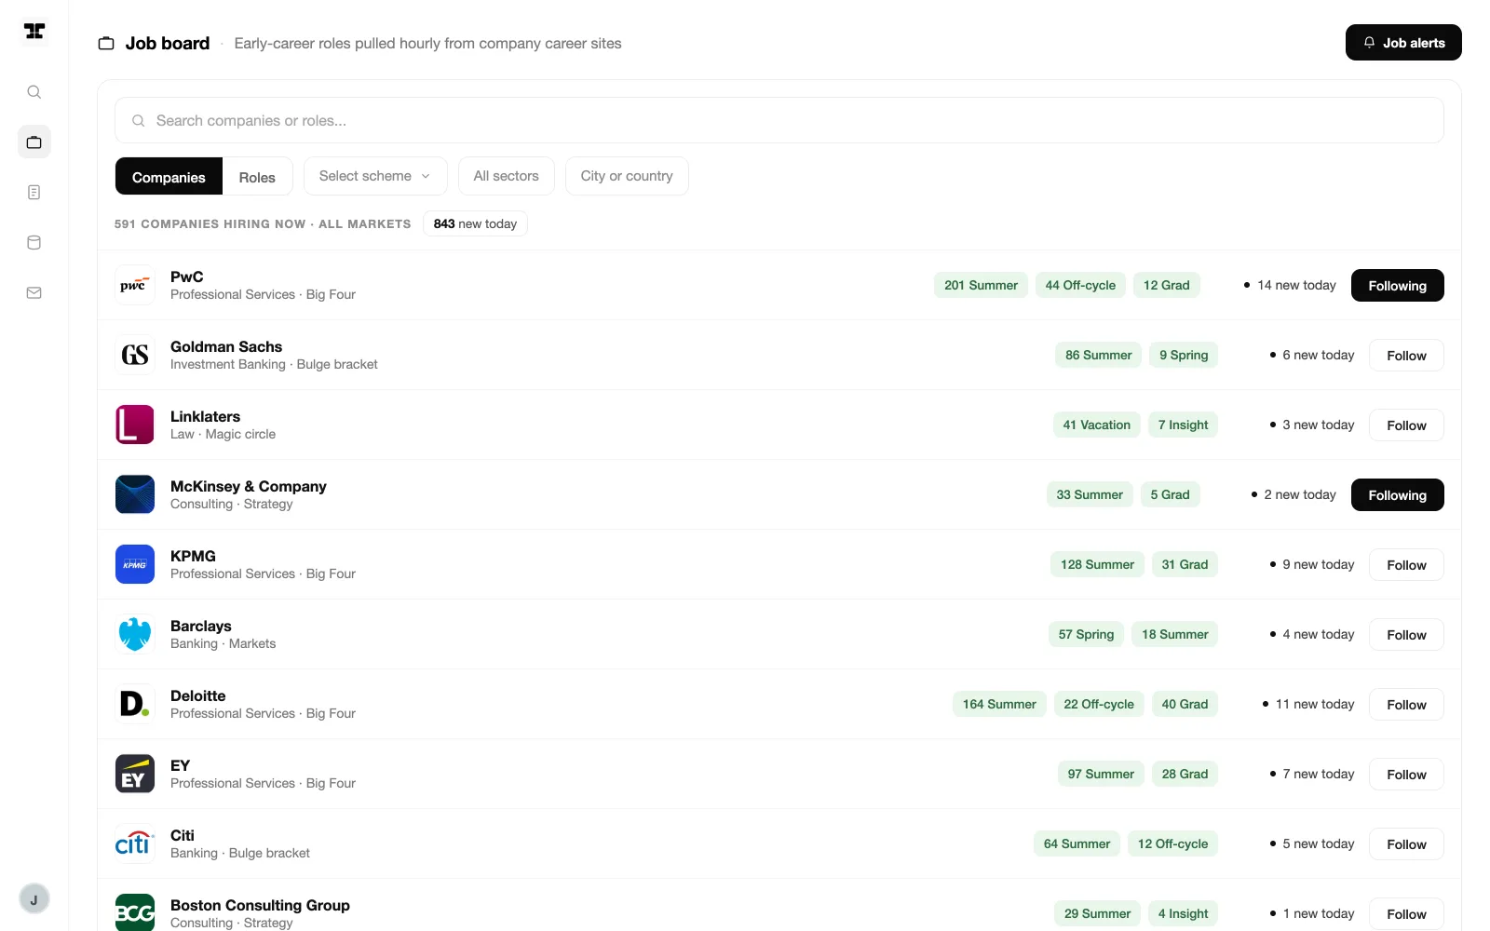Click the PwC company logo
The width and height of the screenshot is (1490, 931).
[x=135, y=285]
